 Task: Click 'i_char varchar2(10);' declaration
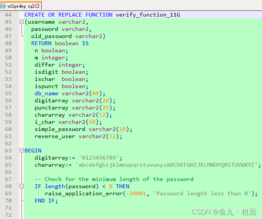(68, 122)
